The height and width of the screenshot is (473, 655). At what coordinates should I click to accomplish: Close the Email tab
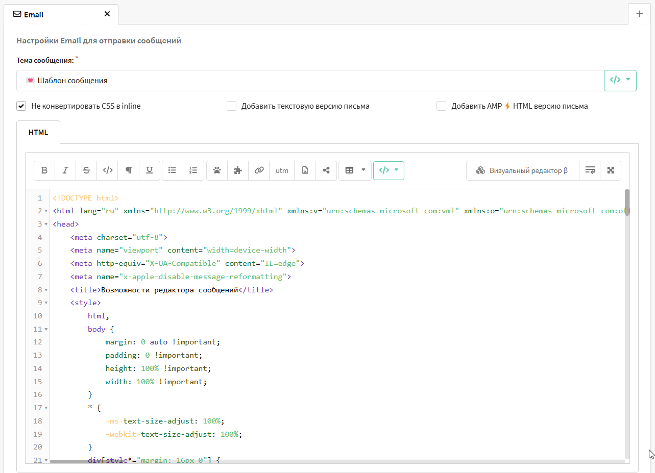click(x=107, y=14)
